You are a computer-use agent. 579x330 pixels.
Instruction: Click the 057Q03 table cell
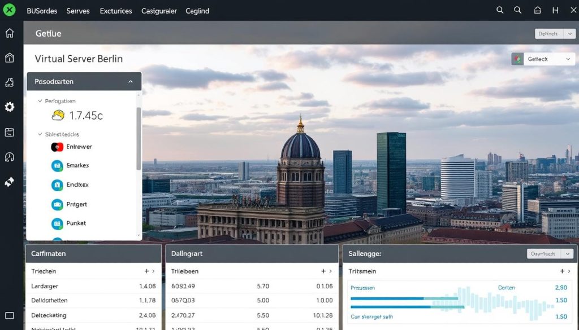click(183, 301)
